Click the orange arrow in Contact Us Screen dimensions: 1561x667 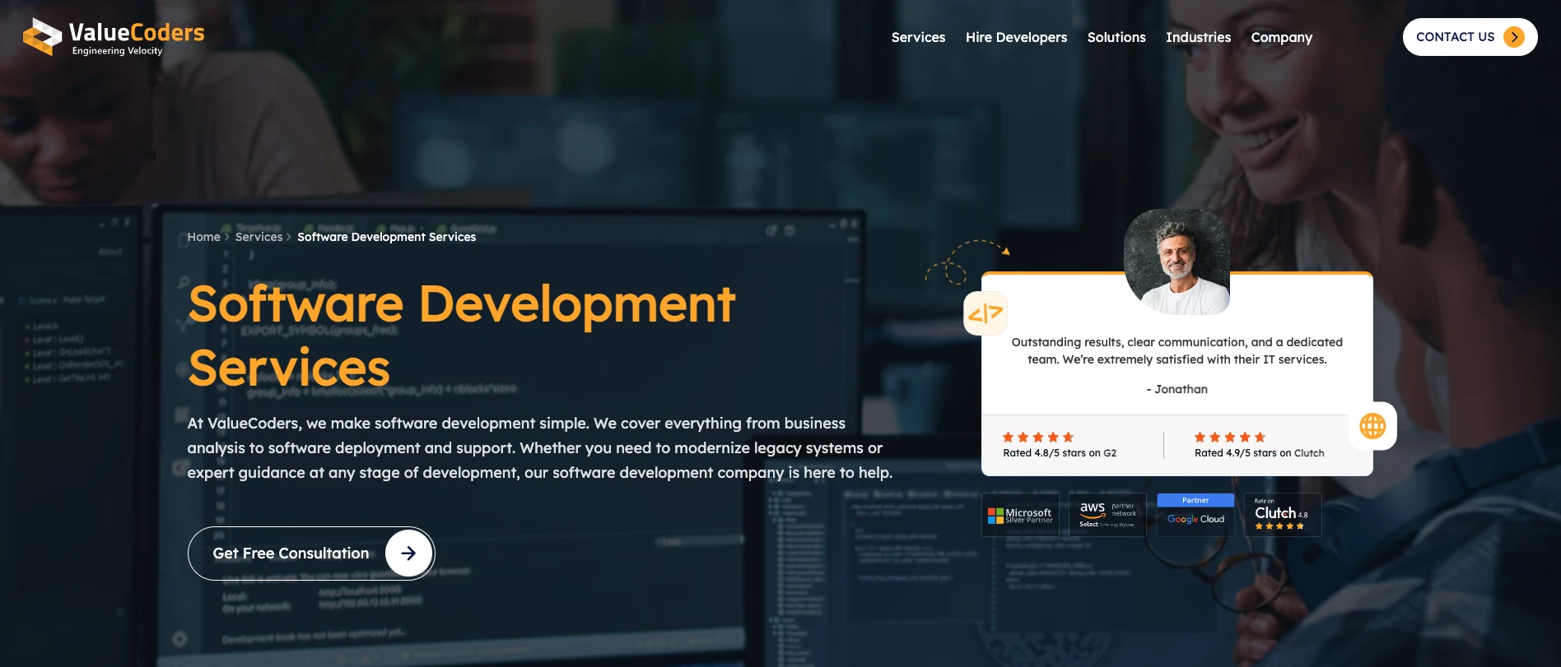pyautogui.click(x=1513, y=37)
